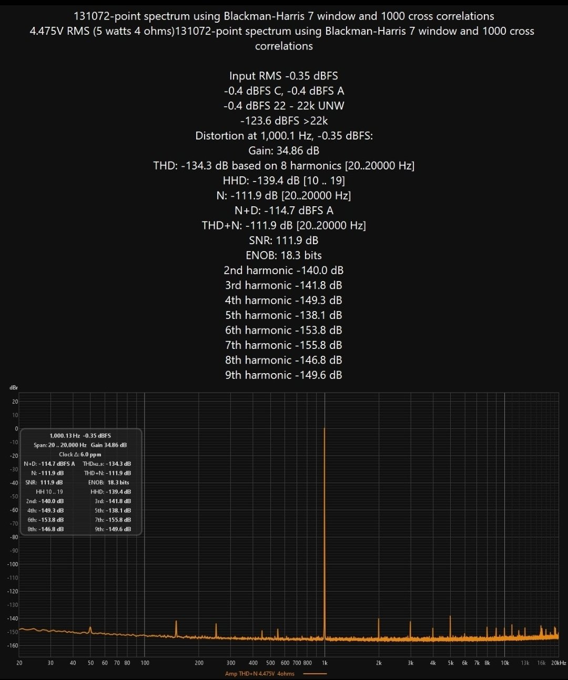This screenshot has height=680, width=568.
Task: Click the dBr axis unit label
Action: tap(14, 388)
